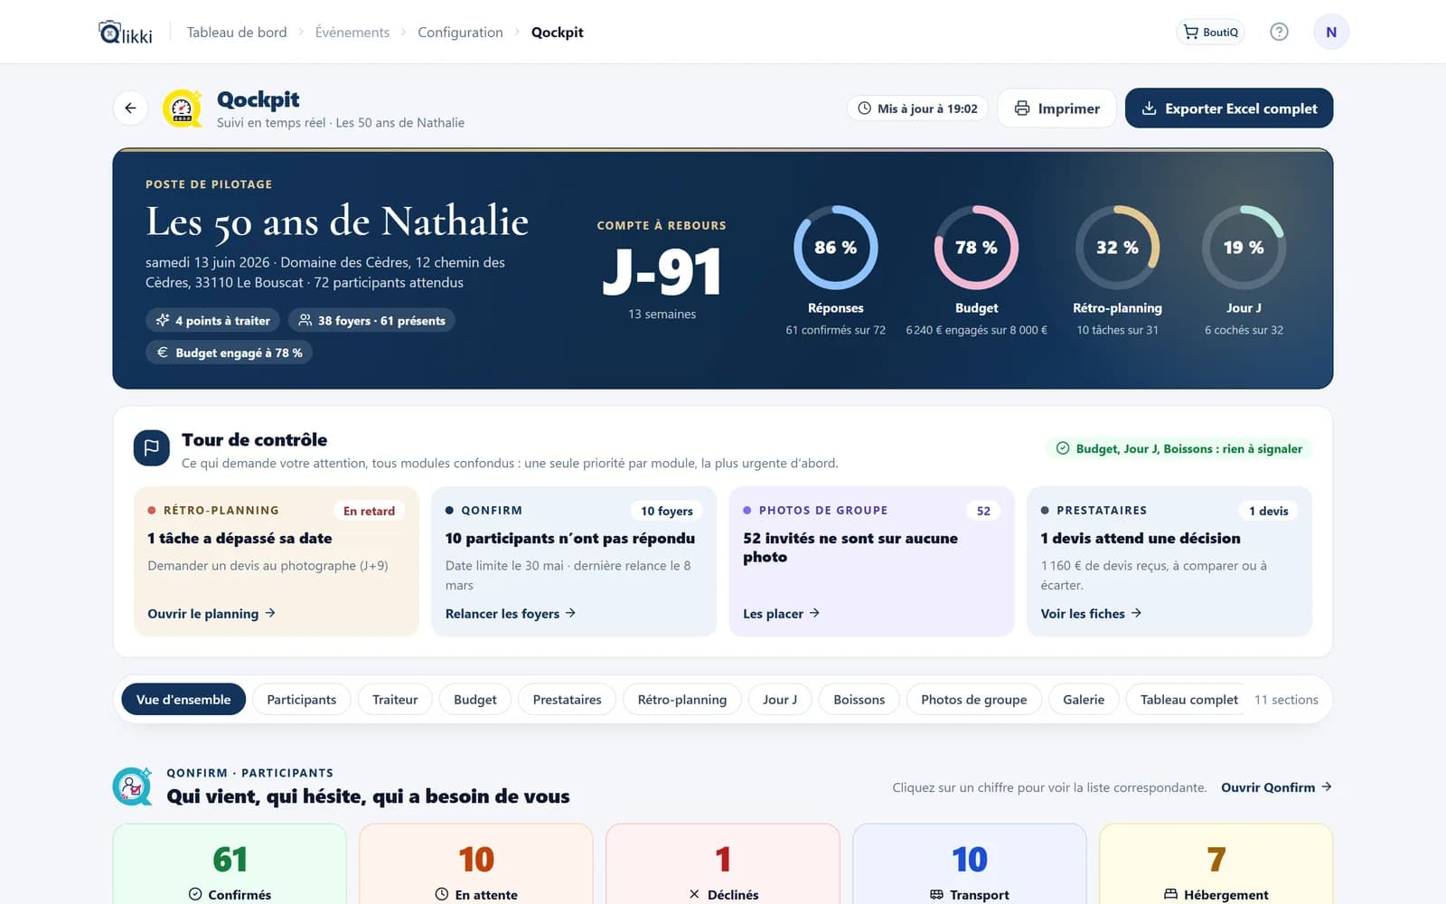Click the back arrow button
Screen dimensions: 1446x904
(130, 108)
